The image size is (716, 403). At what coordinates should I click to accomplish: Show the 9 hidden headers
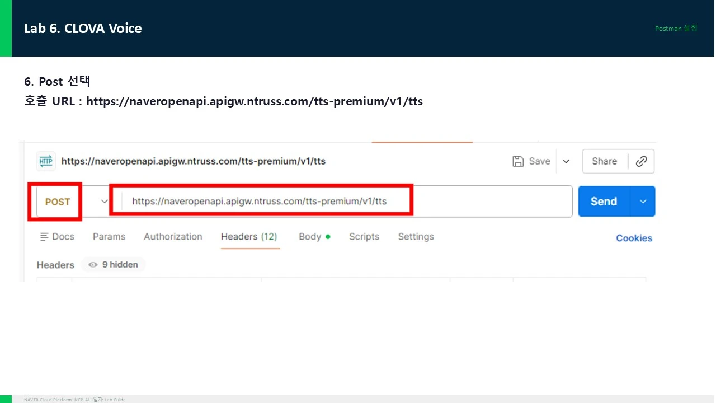114,265
